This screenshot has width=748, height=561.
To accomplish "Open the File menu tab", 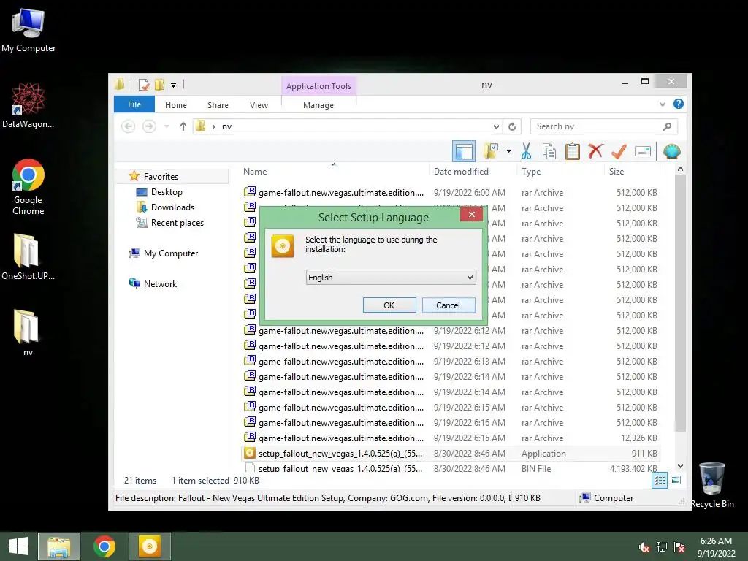I will [x=134, y=104].
